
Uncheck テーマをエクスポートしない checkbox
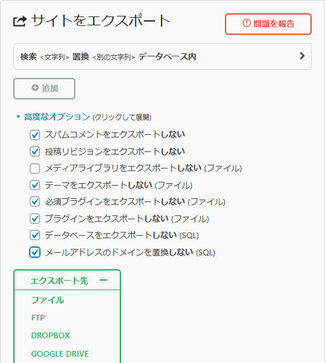click(x=35, y=185)
